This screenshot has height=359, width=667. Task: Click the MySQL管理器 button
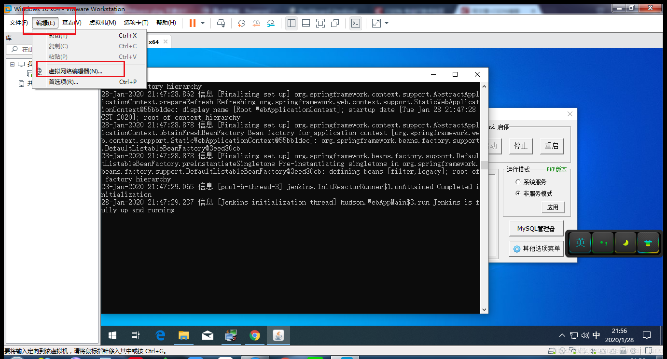point(536,229)
